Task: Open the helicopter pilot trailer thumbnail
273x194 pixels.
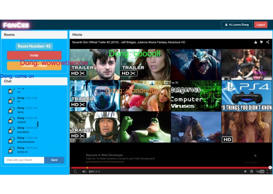Action: pyautogui.click(x=95, y=127)
